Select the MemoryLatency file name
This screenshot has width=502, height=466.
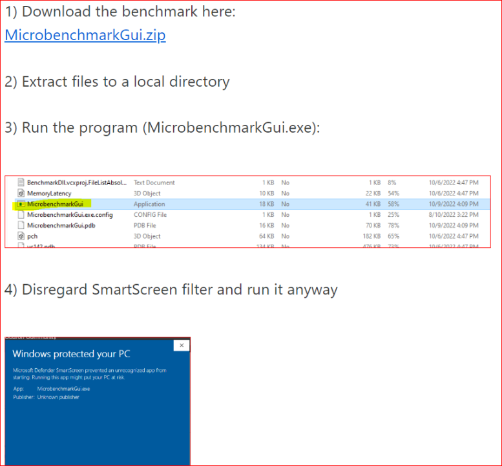coord(49,193)
